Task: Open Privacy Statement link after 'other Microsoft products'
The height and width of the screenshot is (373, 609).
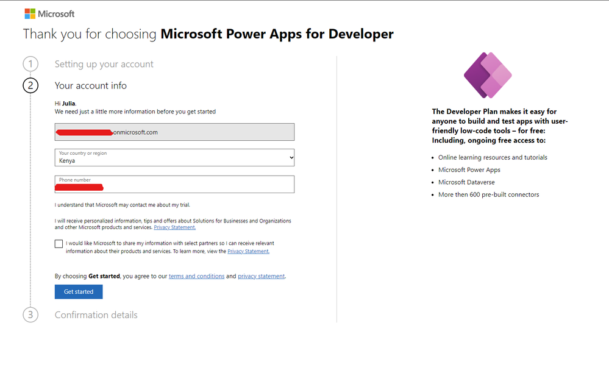Action: [x=174, y=227]
